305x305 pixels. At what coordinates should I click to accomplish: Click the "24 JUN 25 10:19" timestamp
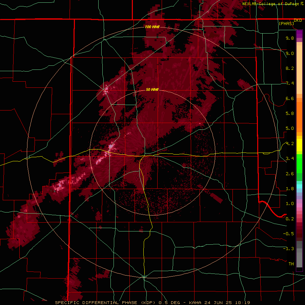pos(227,303)
